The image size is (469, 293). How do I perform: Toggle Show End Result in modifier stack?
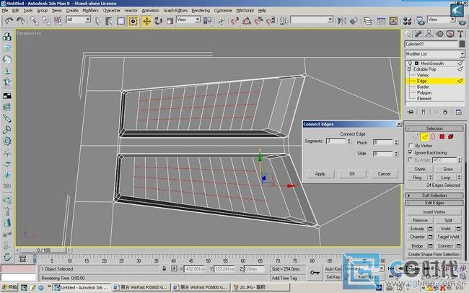[424, 112]
